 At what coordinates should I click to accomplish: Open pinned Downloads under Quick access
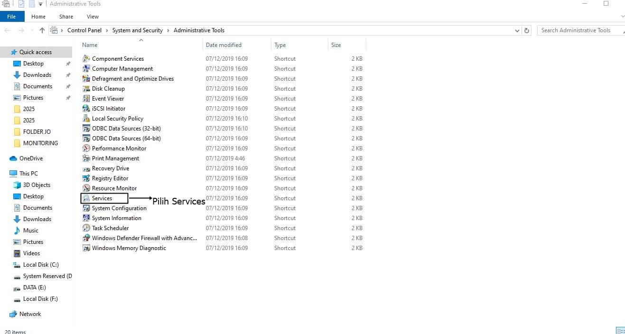click(x=36, y=75)
